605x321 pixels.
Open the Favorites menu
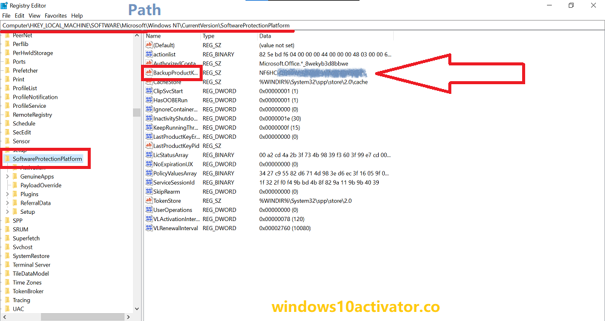56,16
